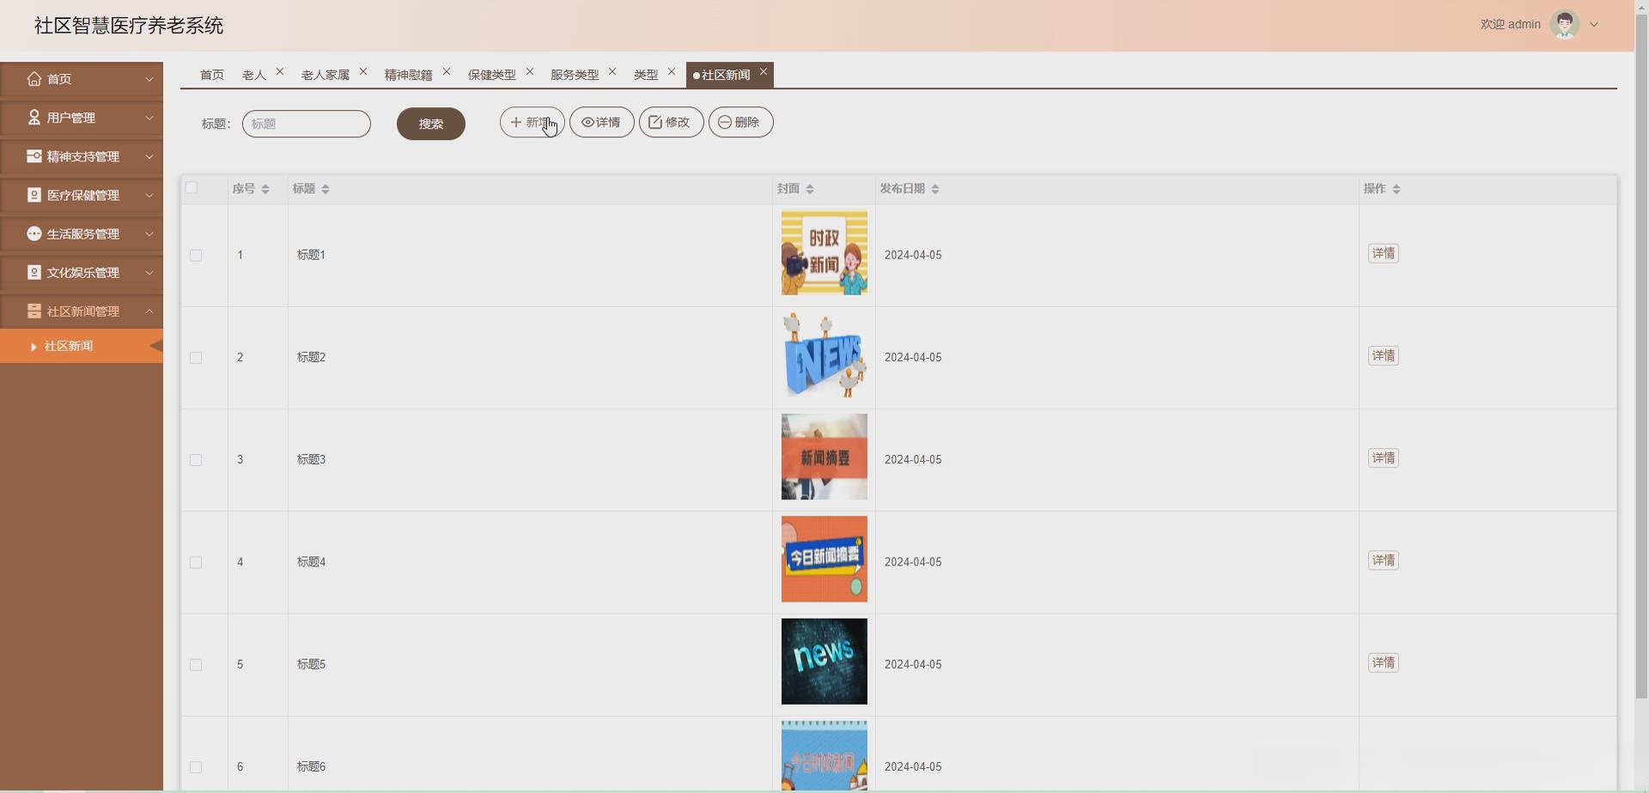Image resolution: width=1649 pixels, height=793 pixels.
Task: Expand the 医疗保健管理 menu chevron
Action: [x=149, y=195]
